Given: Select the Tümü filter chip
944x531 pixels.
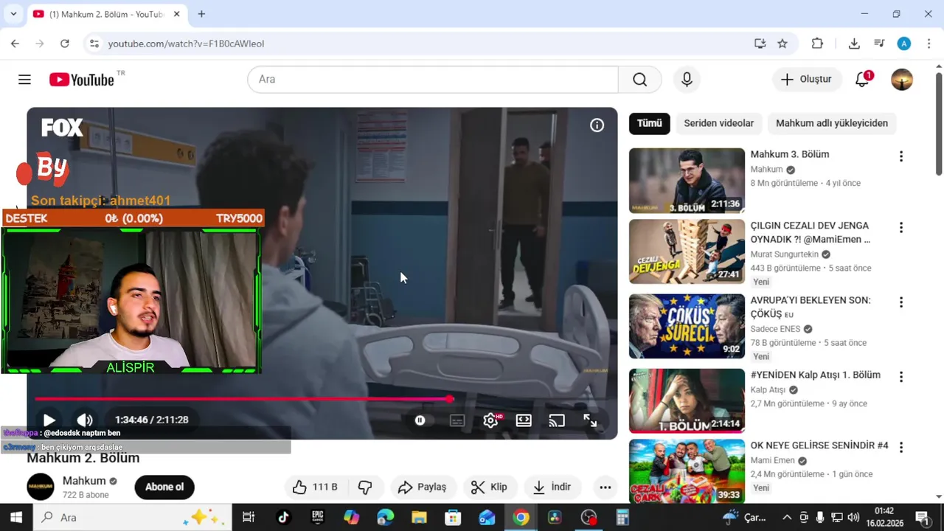Looking at the screenshot, I should pyautogui.click(x=650, y=123).
